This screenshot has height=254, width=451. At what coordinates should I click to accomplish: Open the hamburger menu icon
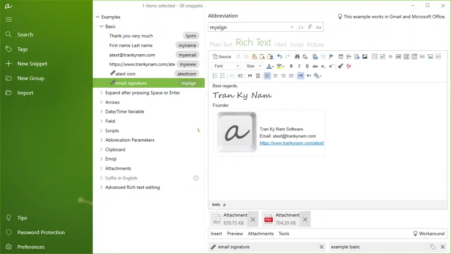pos(9,19)
